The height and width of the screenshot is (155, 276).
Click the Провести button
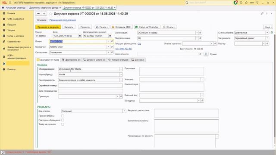(x=85, y=27)
